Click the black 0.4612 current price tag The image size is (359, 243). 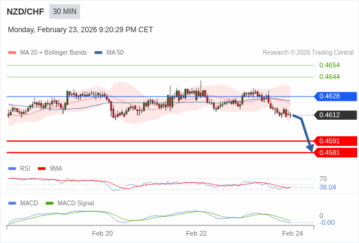click(335, 115)
